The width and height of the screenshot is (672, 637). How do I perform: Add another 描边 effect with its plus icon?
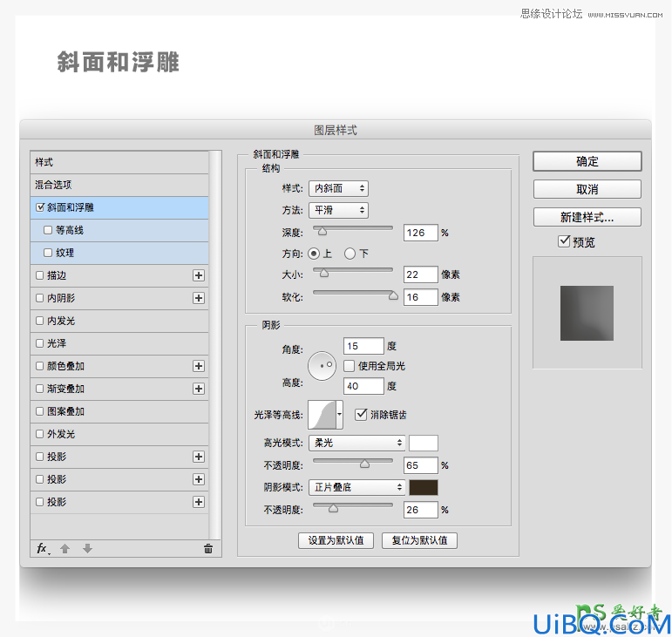199,275
